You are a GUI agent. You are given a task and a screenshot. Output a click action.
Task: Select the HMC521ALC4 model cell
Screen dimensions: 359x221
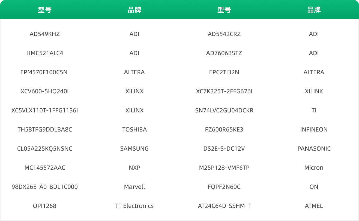point(45,53)
